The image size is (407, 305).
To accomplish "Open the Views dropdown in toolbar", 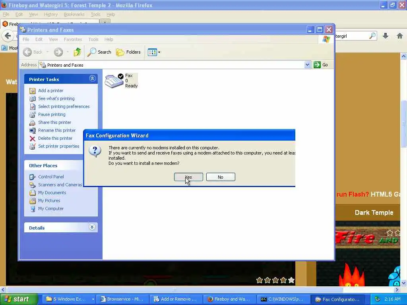I will (154, 52).
